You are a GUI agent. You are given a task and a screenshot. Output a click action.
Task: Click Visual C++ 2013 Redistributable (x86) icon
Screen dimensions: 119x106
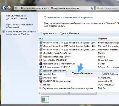point(41,43)
